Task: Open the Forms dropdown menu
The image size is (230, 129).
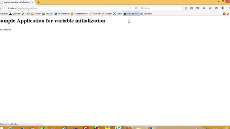Action: coord(36,14)
